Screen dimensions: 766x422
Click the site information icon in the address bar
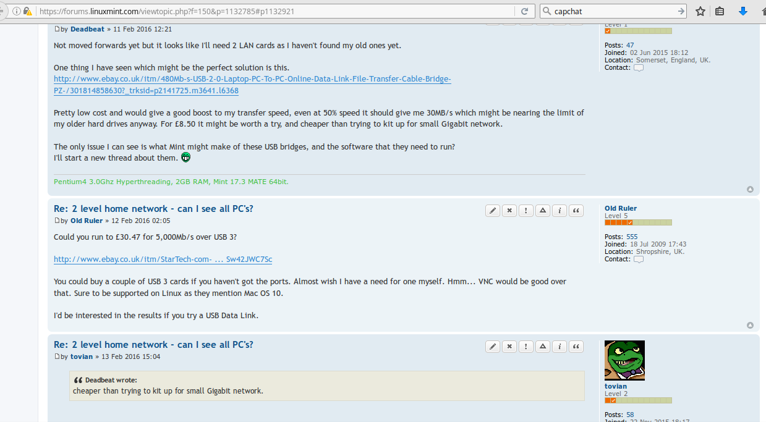(x=16, y=11)
